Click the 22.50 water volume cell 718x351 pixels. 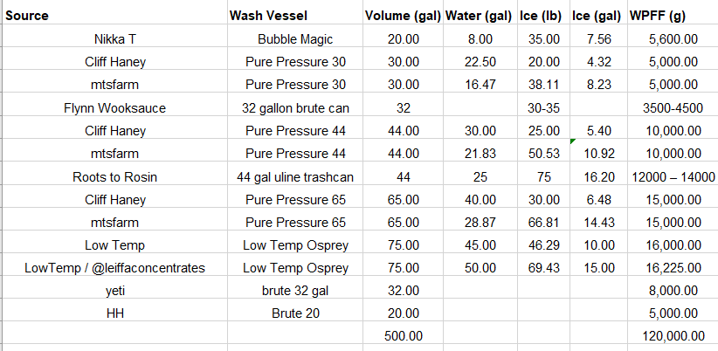coord(480,62)
